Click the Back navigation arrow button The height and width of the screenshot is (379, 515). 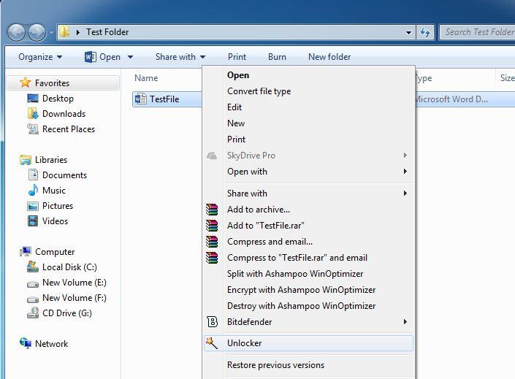click(x=16, y=32)
